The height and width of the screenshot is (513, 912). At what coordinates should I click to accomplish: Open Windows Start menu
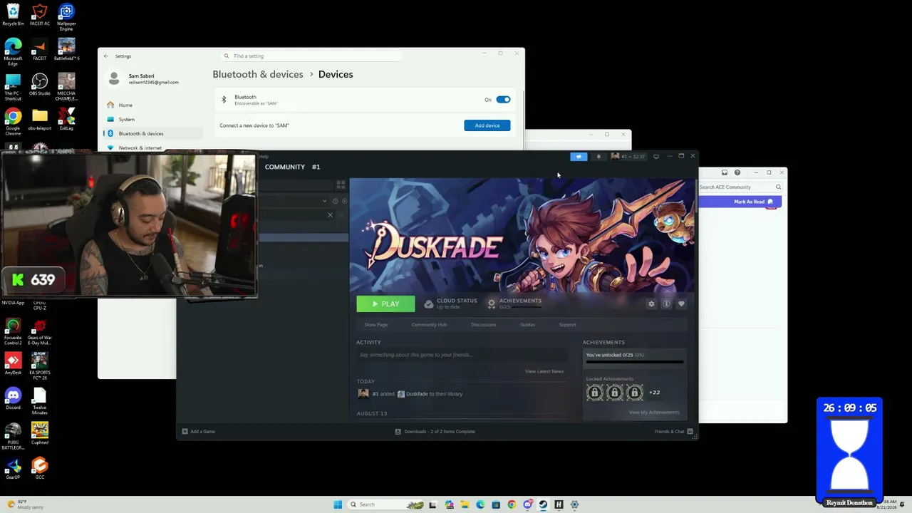pos(338,504)
